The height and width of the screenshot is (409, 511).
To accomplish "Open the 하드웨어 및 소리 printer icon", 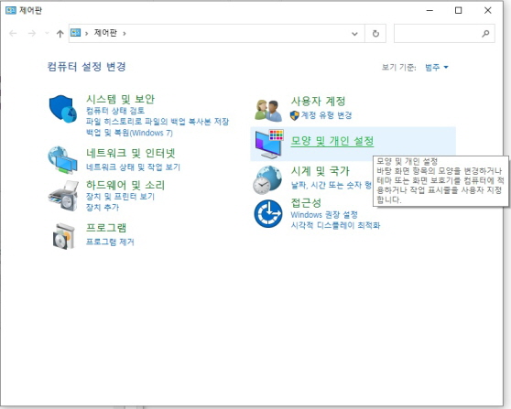I will pyautogui.click(x=63, y=196).
